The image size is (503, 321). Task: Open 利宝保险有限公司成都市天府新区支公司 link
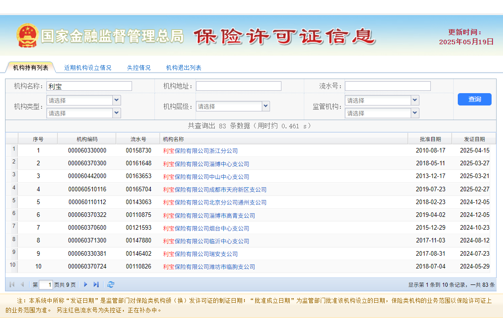coord(215,189)
